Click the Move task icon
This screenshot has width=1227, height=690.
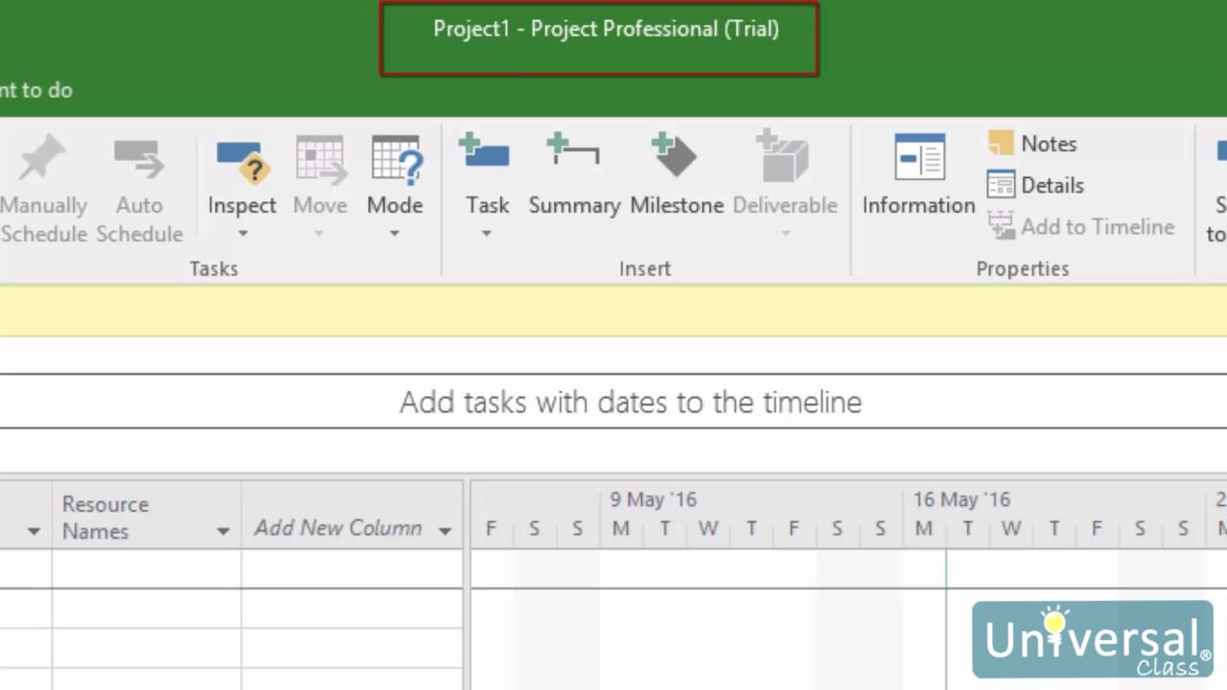coord(319,159)
